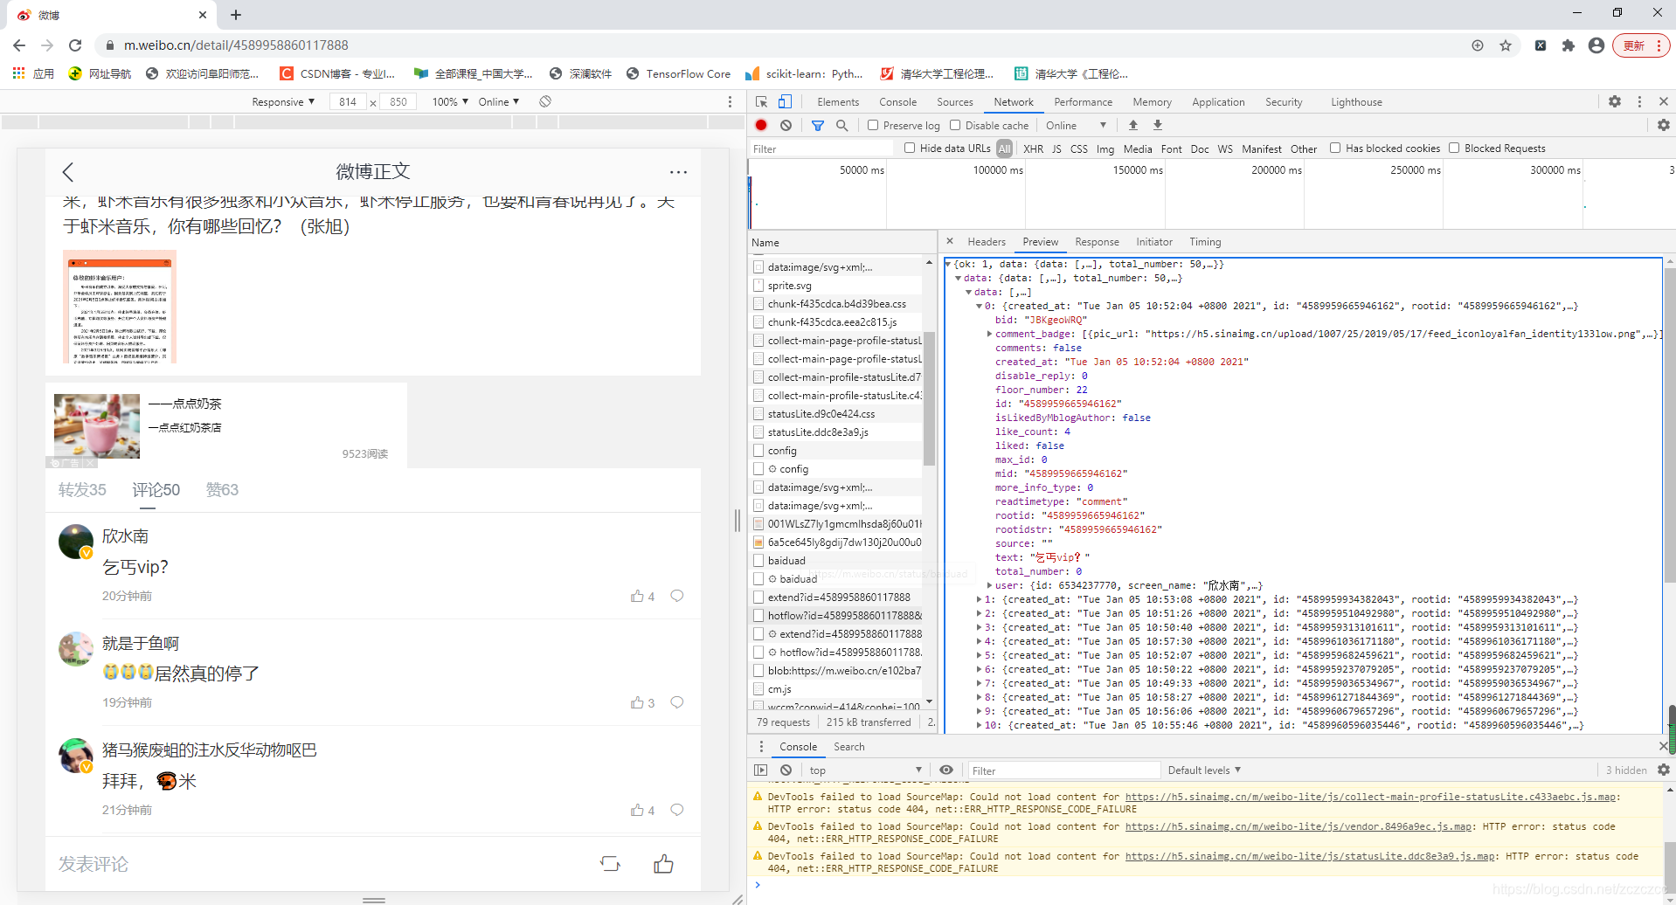Open the 100% zoom dropdown
1676x905 pixels.
pos(450,101)
